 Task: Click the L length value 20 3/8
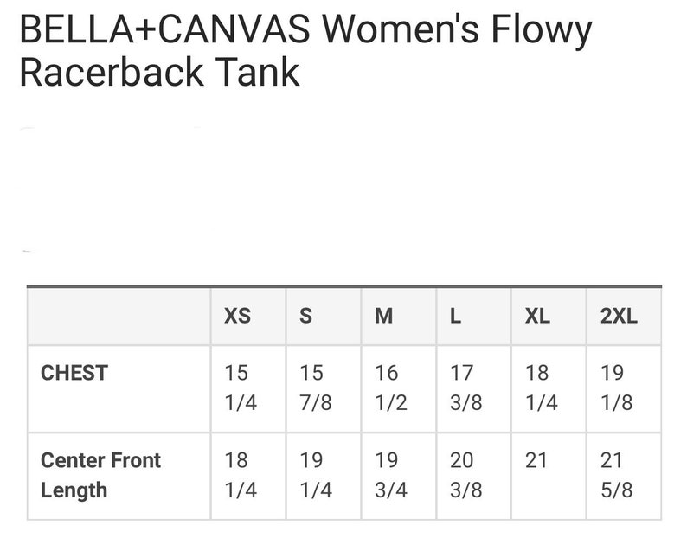(x=466, y=475)
